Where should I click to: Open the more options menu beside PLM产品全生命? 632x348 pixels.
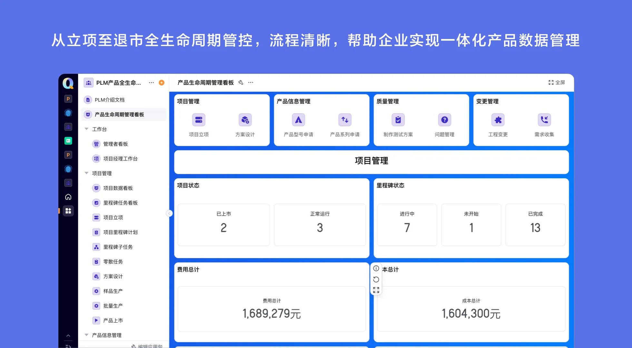pyautogui.click(x=151, y=82)
